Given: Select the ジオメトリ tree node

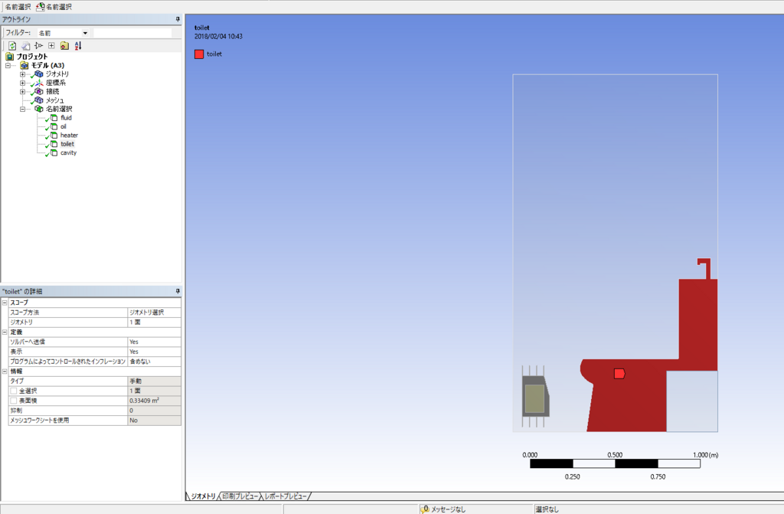Looking at the screenshot, I should (57, 74).
